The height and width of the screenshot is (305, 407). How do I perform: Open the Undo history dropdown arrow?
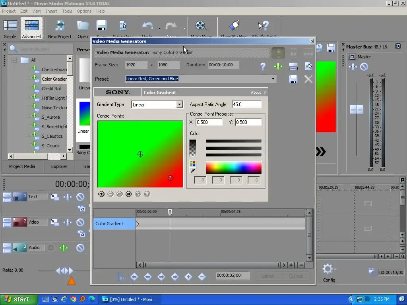pos(159,28)
